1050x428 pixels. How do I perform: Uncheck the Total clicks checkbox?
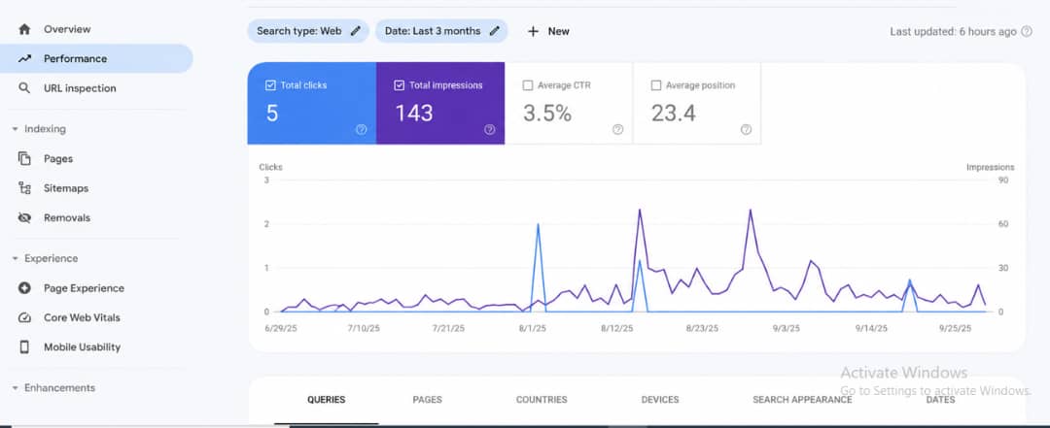(x=270, y=85)
